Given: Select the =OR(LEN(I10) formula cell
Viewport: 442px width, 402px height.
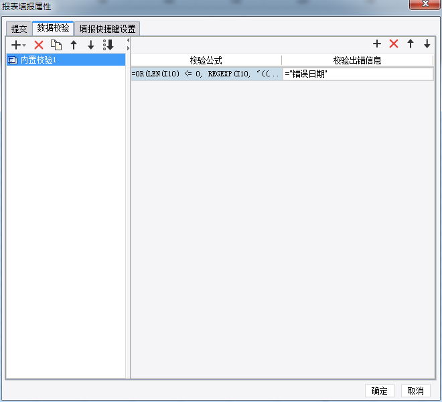Looking at the screenshot, I should click(207, 74).
